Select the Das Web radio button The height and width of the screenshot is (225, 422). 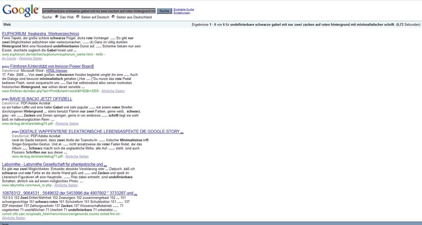pyautogui.click(x=56, y=16)
